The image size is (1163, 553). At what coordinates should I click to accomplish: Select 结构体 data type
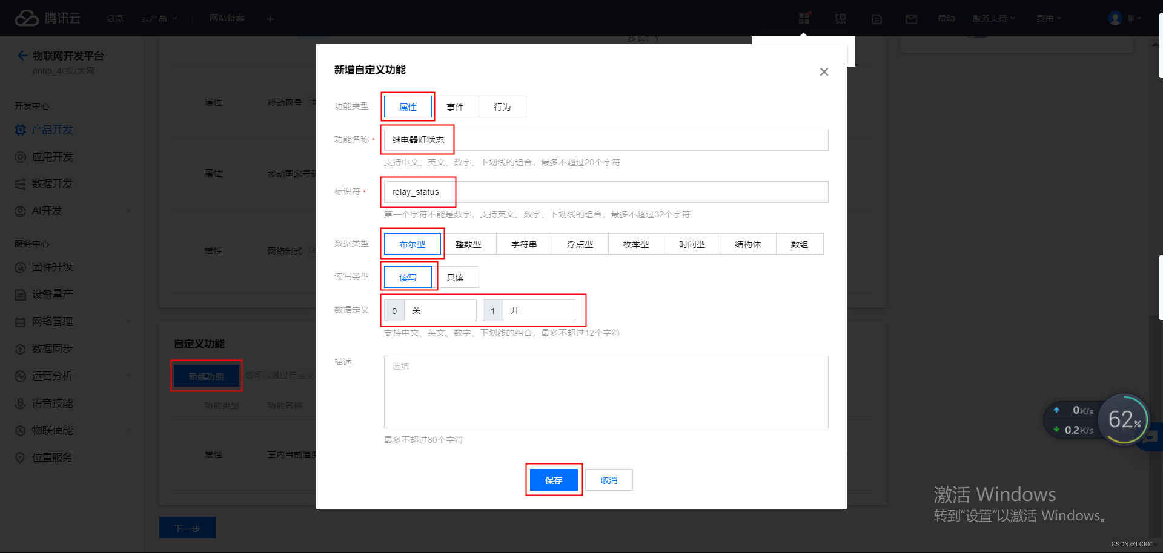tap(748, 244)
